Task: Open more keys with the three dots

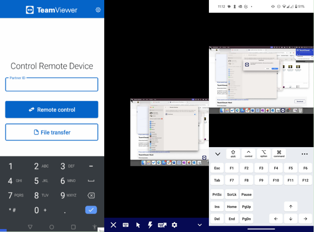Action: [x=305, y=154]
